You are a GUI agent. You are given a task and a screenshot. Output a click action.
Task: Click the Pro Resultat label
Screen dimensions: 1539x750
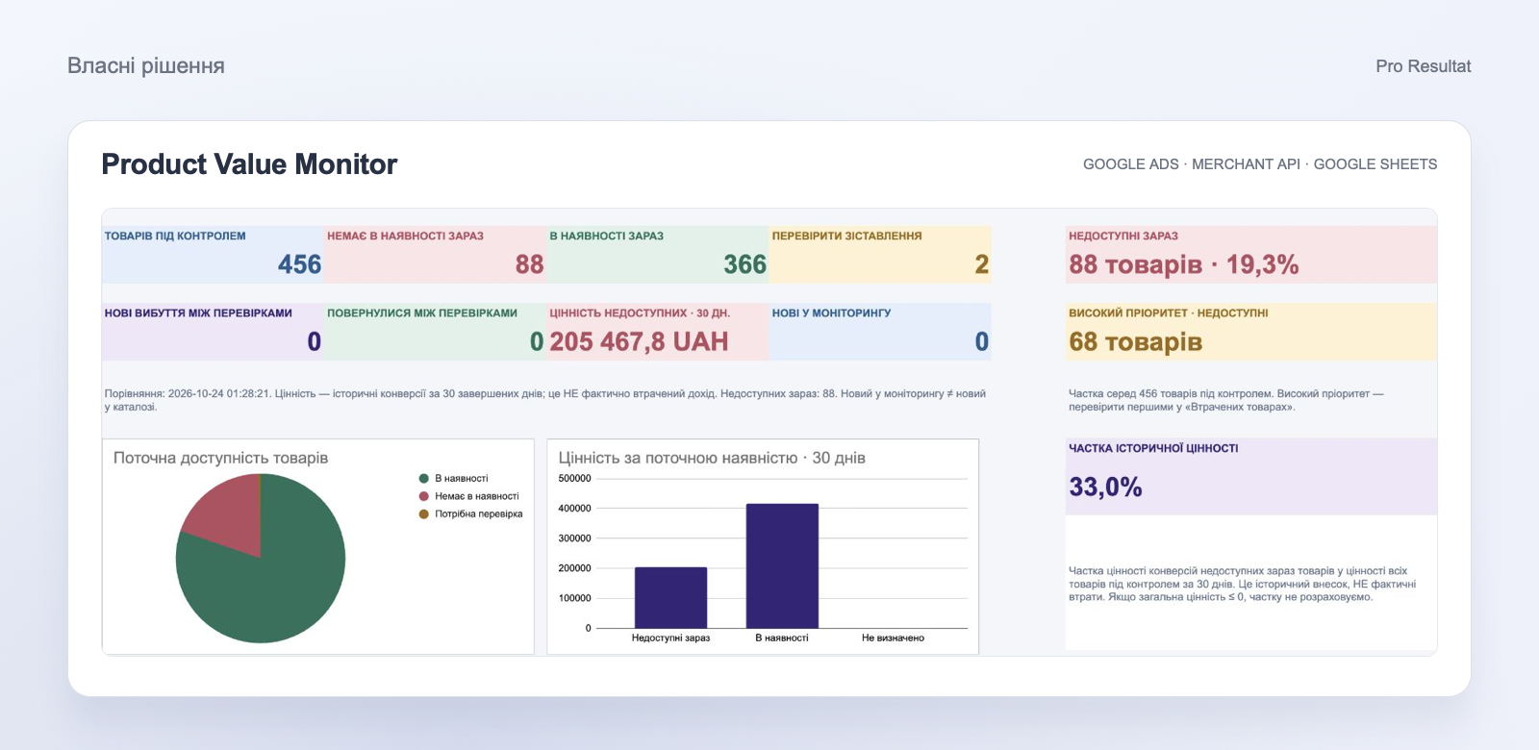1424,66
